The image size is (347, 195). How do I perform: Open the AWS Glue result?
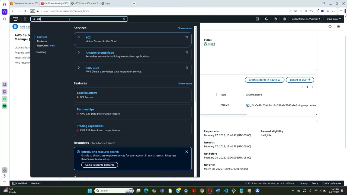(x=92, y=68)
